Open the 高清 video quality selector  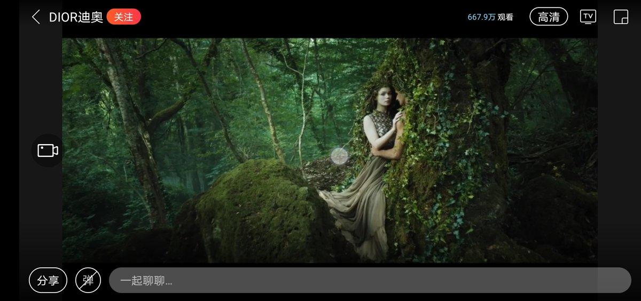click(x=549, y=17)
